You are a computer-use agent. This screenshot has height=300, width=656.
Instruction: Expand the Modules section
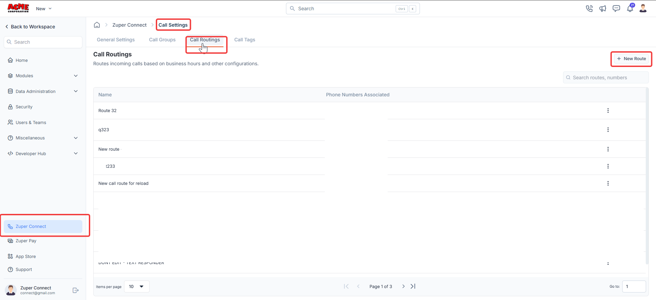coord(43,76)
